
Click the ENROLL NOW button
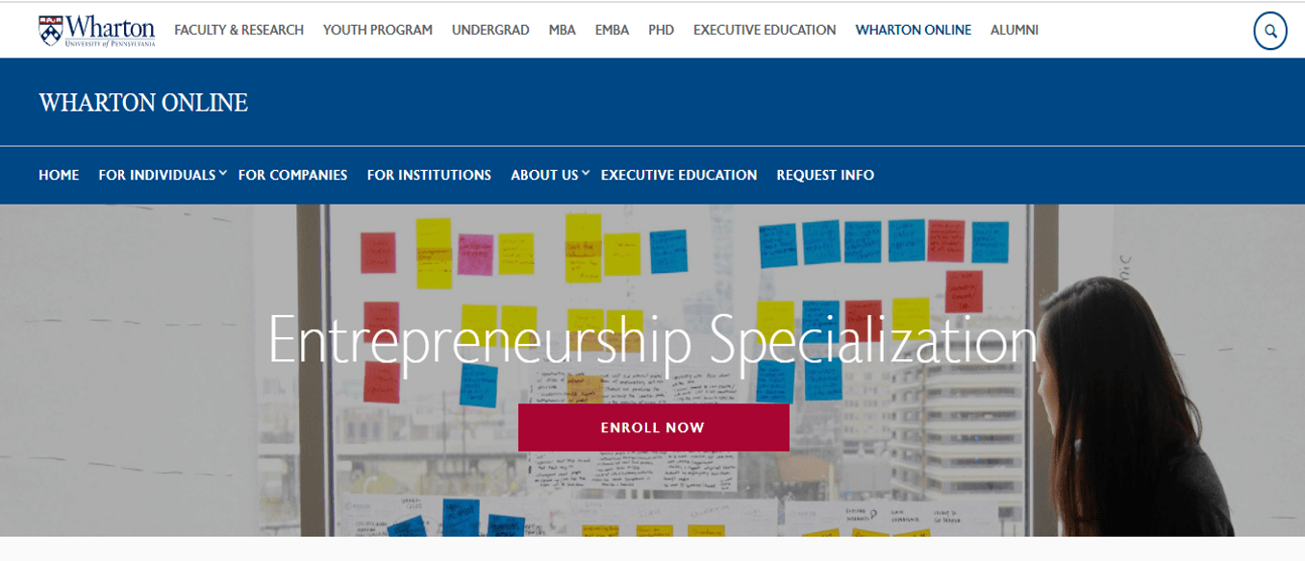coord(653,427)
